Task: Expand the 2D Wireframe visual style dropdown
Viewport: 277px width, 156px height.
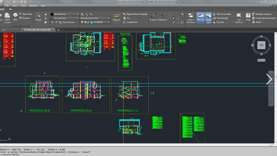Action: coord(78,14)
